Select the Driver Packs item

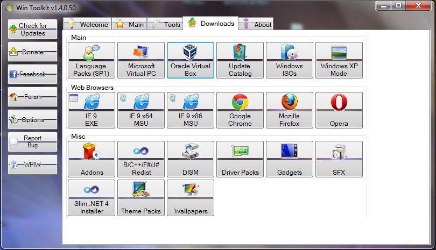tap(240, 159)
